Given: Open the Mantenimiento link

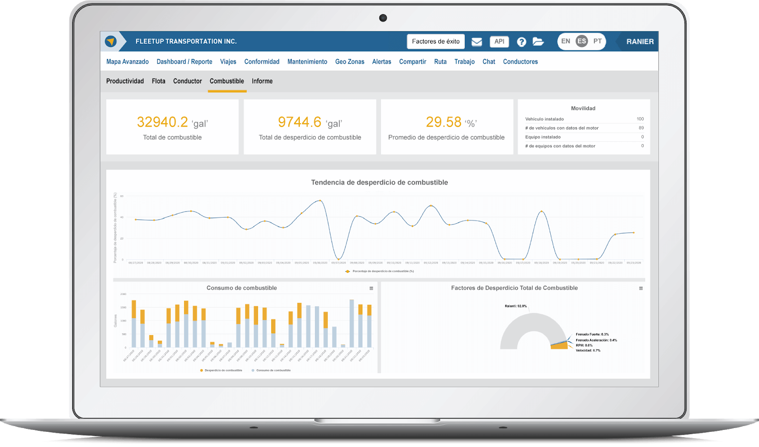Looking at the screenshot, I should (307, 62).
